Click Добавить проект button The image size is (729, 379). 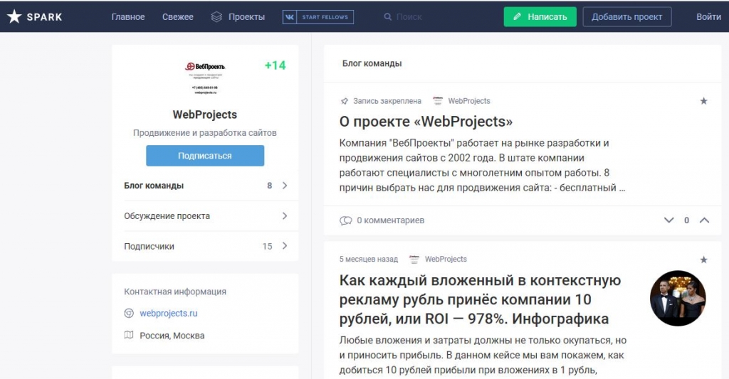626,17
